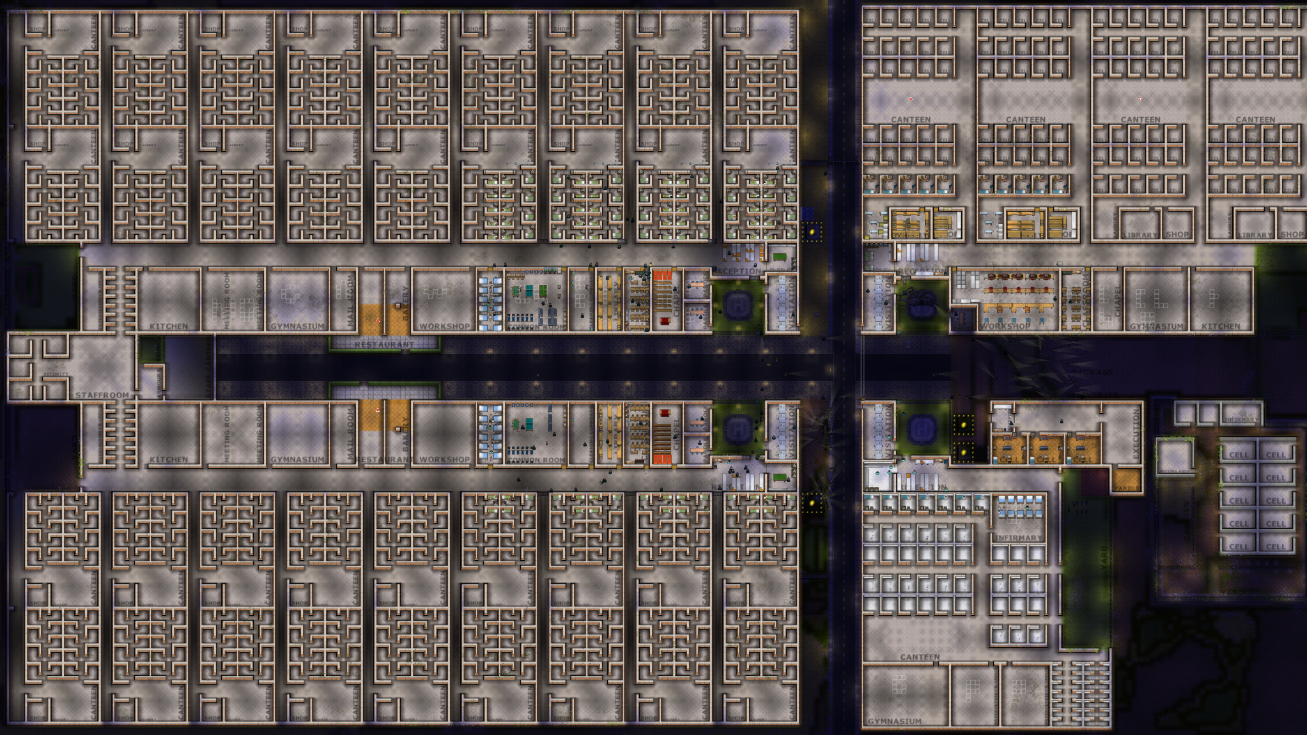Image resolution: width=1307 pixels, height=735 pixels.
Task: Select the lower yellow light beside the execution building
Action: [963, 451]
